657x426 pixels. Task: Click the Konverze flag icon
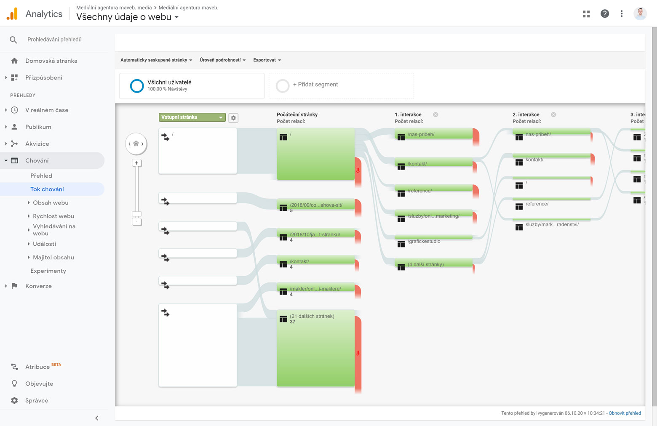click(x=14, y=286)
